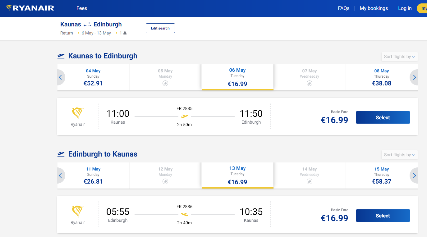This screenshot has width=427, height=237.
Task: Click the Log in link
Action: (x=405, y=8)
